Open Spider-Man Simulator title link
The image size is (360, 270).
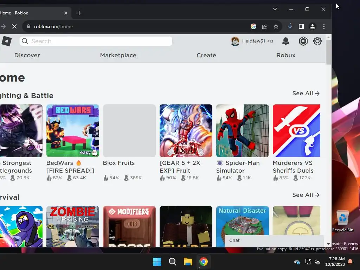click(238, 167)
